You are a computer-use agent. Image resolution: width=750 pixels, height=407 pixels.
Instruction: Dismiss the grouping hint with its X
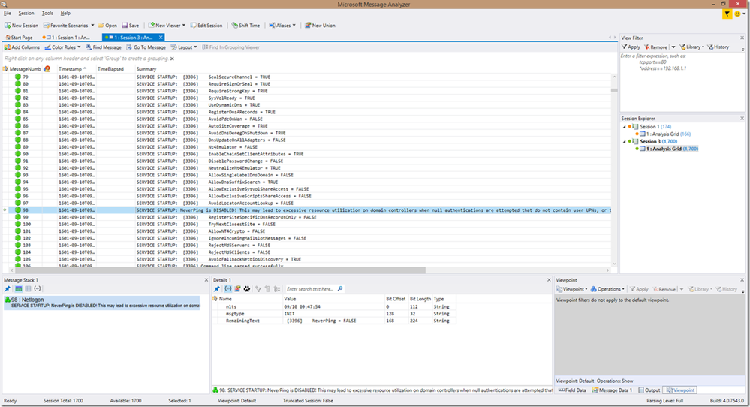coord(172,59)
